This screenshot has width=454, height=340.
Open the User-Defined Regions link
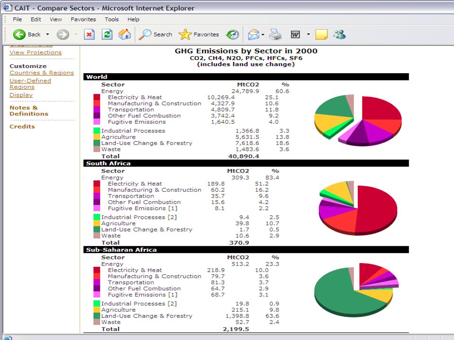(x=30, y=84)
